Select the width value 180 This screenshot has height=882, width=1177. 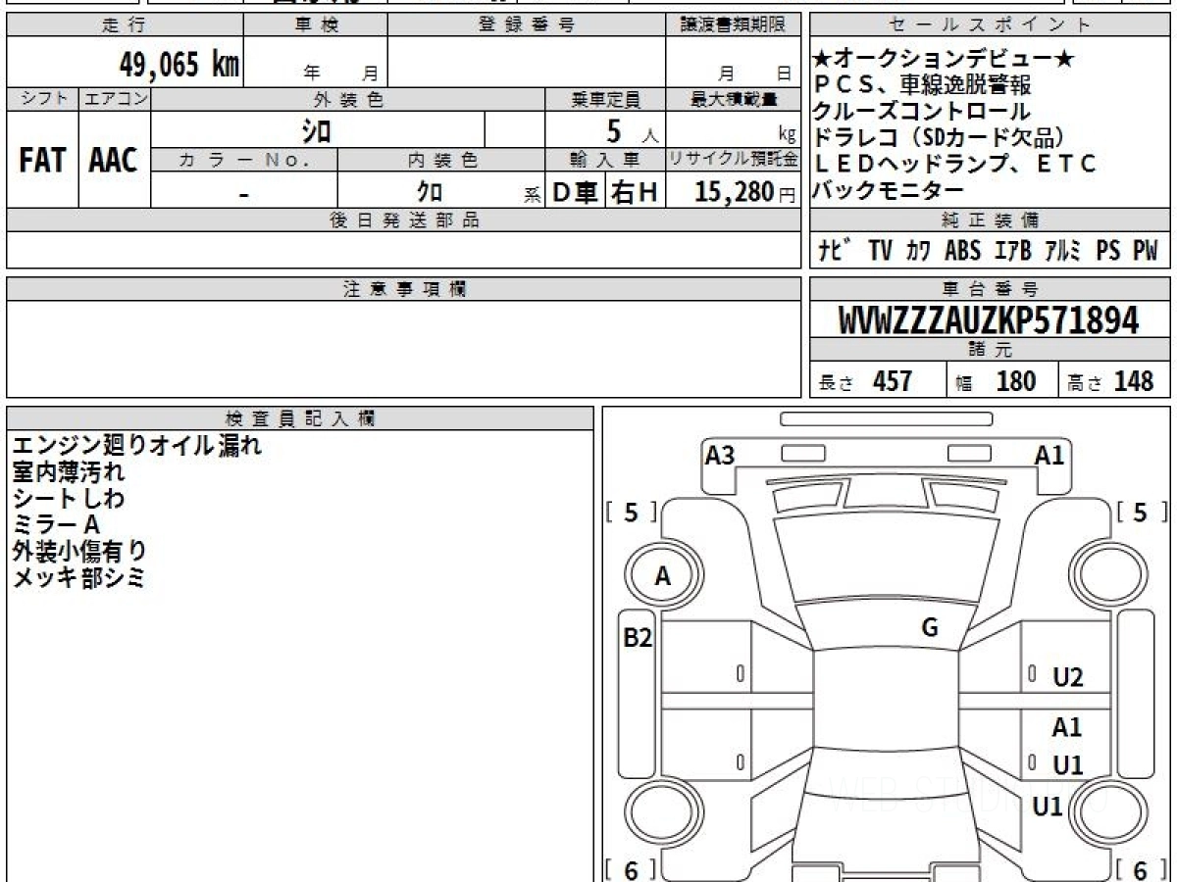pyautogui.click(x=1016, y=381)
